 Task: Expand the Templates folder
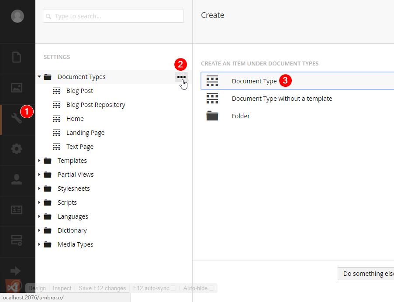click(39, 161)
